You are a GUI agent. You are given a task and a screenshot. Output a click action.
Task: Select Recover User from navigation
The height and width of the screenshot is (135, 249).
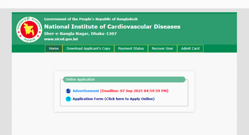162,49
